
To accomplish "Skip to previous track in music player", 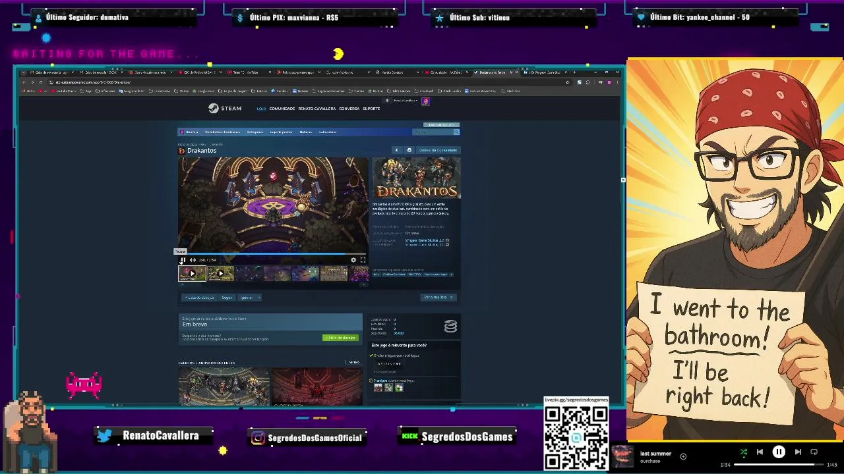I will (760, 452).
